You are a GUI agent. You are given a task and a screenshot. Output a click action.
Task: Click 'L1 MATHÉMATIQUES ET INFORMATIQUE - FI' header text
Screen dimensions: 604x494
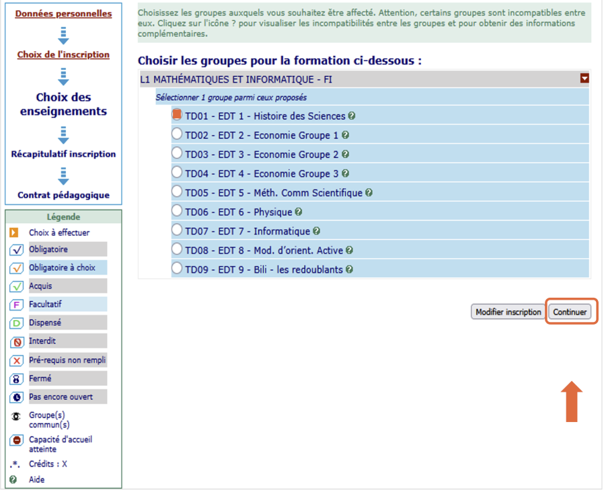pyautogui.click(x=236, y=80)
